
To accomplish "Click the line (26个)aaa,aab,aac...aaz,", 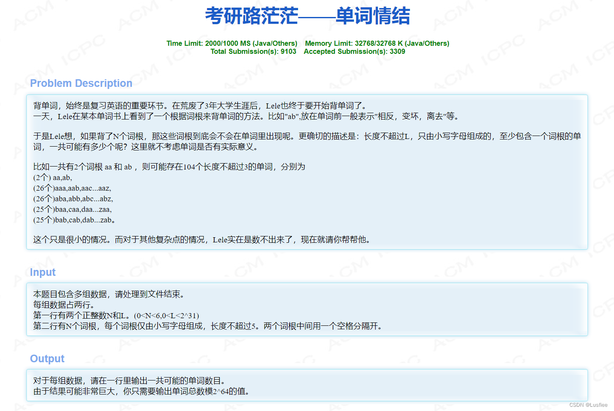I will [x=72, y=188].
